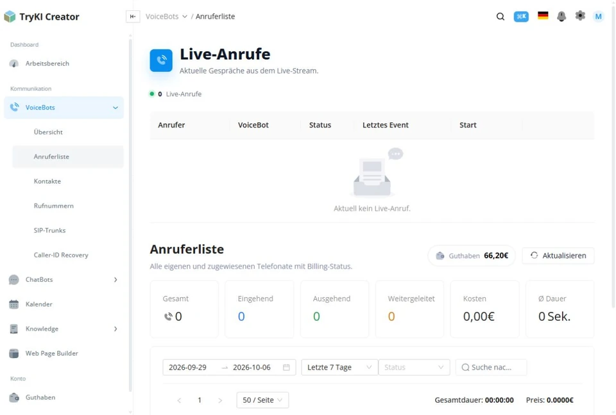This screenshot has width=616, height=415.
Task: Click the blue command-K shortcut badge
Action: (x=521, y=17)
